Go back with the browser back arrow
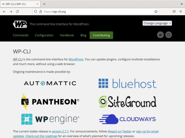The height and width of the screenshot is (138, 185). (x=4, y=11)
